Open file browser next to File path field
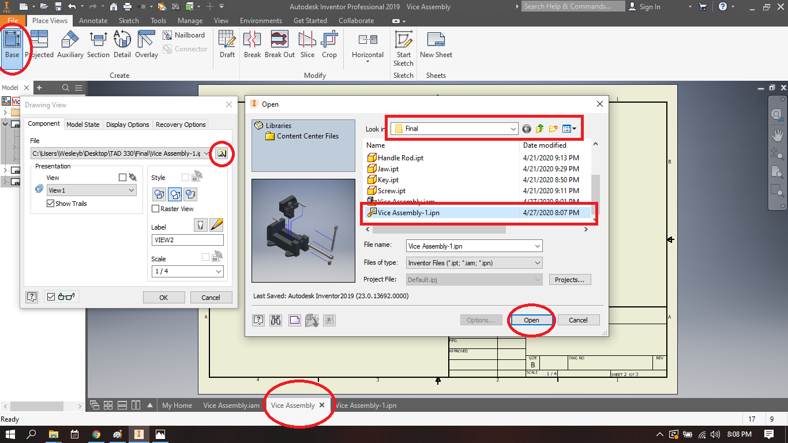The height and width of the screenshot is (443, 788). point(222,153)
